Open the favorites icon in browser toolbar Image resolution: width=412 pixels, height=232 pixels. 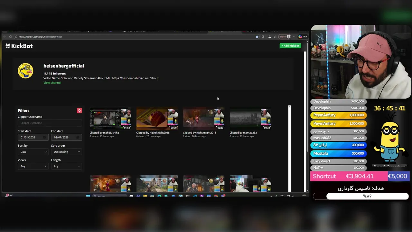point(275,37)
